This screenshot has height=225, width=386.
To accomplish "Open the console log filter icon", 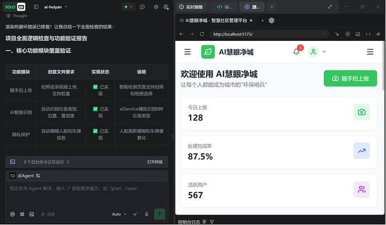I will point(211,222).
